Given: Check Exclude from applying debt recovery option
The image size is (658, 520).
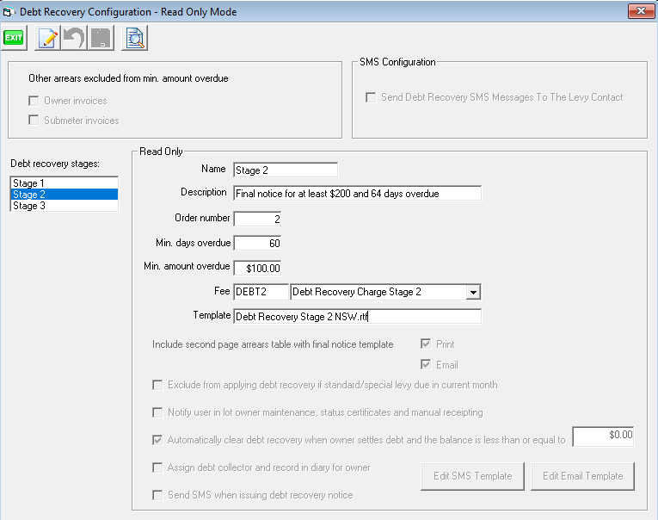Looking at the screenshot, I should point(157,385).
